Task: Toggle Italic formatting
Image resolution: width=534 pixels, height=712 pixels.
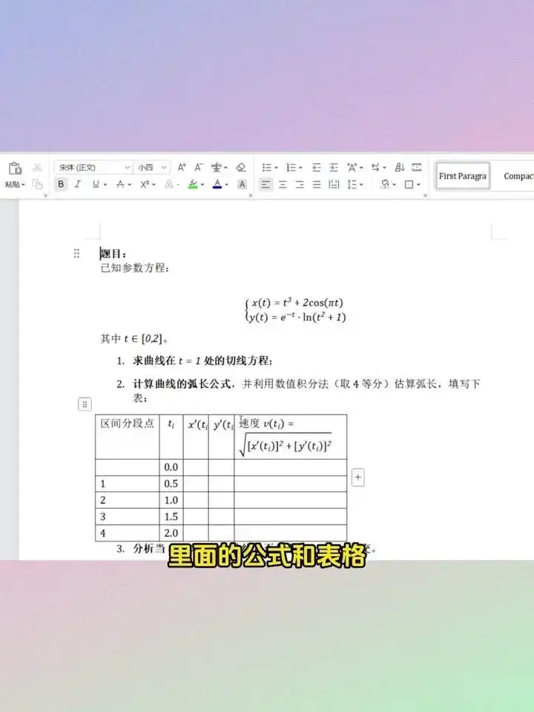Action: point(78,185)
